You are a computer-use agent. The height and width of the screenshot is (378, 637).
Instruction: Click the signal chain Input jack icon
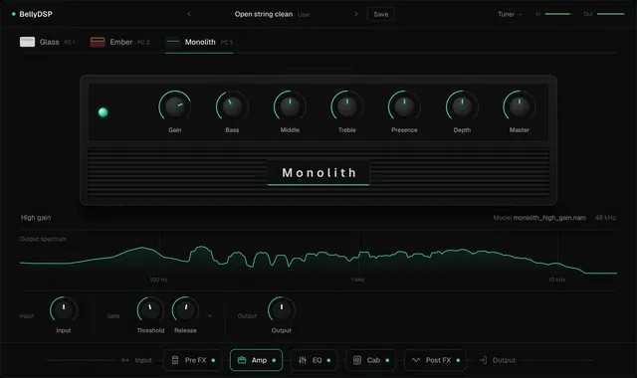[125, 360]
